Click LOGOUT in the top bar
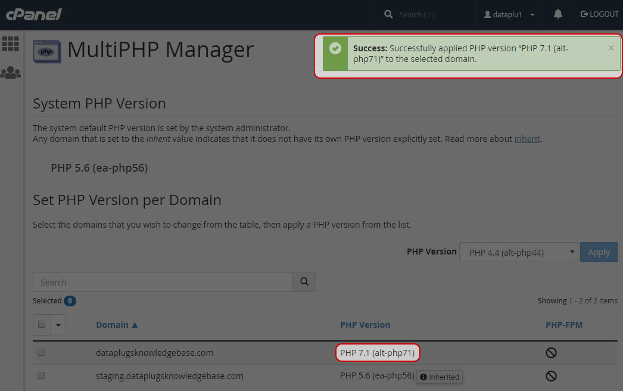 [x=599, y=14]
